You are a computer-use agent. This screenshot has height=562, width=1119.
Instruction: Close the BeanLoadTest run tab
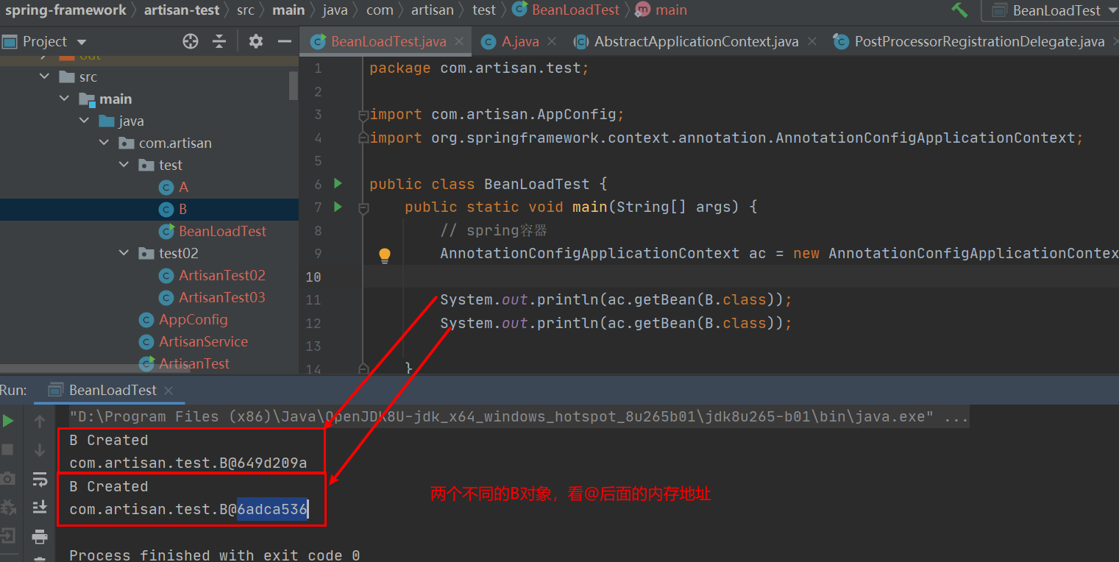coord(168,391)
